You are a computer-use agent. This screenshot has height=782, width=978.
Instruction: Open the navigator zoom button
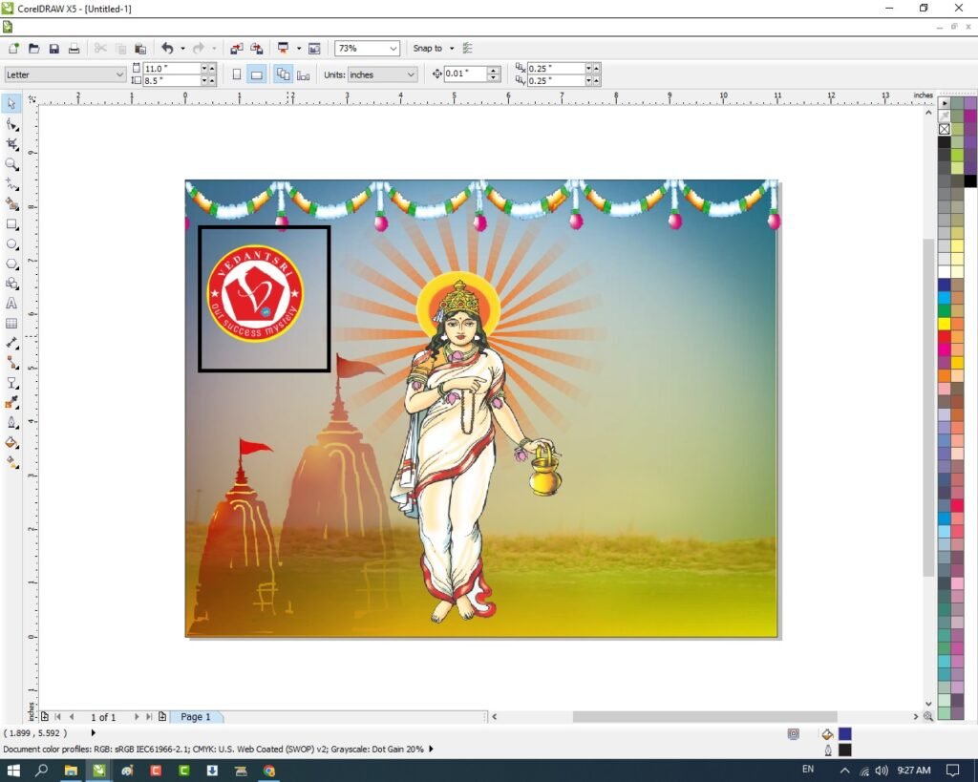(x=928, y=716)
